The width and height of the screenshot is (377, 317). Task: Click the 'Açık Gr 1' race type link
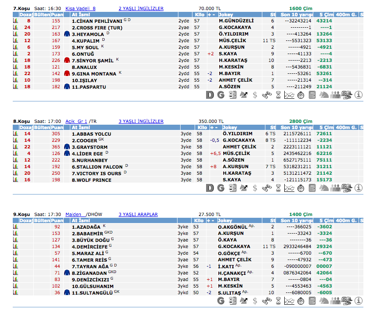pyautogui.click(x=76, y=121)
